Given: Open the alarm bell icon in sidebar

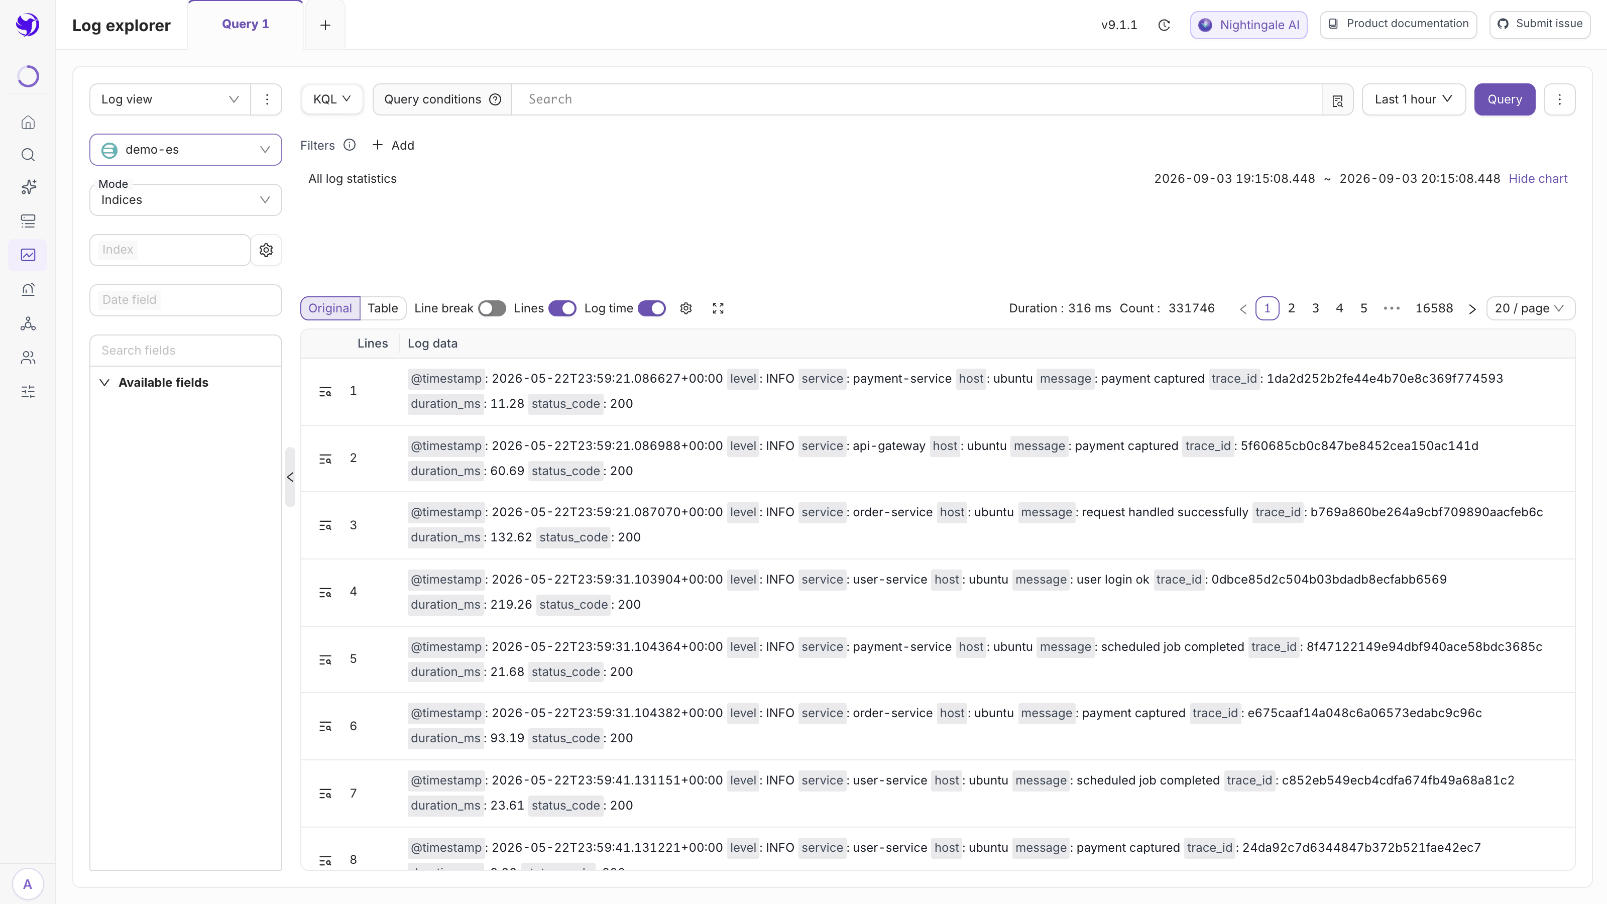Looking at the screenshot, I should coord(28,289).
